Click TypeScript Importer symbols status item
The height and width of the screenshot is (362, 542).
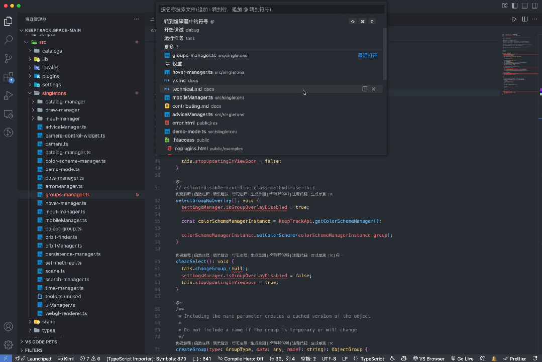coord(146,358)
